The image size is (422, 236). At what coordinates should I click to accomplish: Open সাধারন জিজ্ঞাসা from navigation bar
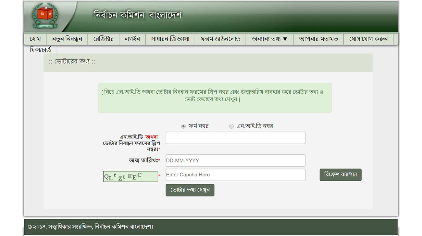170,39
